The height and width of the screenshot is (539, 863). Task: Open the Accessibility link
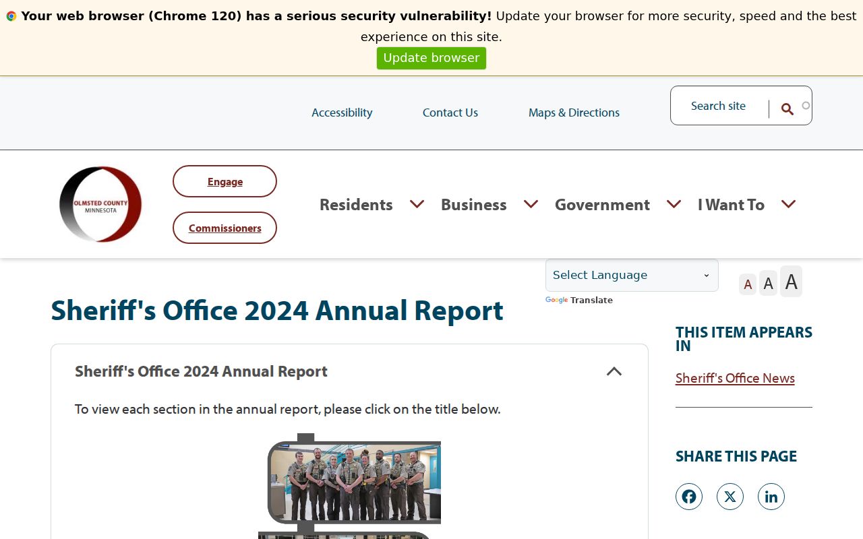pos(342,113)
